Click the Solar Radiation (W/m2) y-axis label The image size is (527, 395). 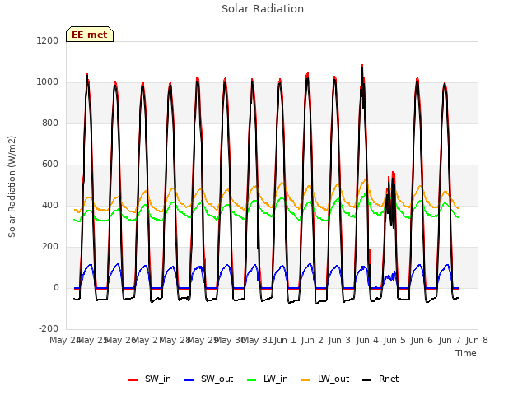click(x=12, y=187)
